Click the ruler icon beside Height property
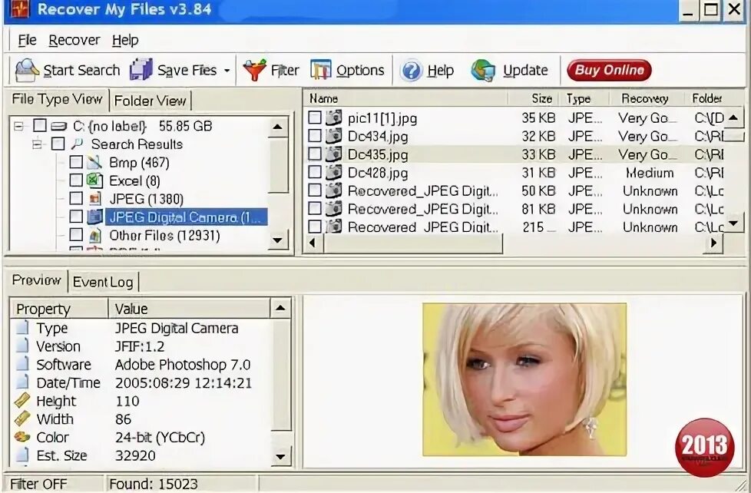The width and height of the screenshot is (751, 493). (x=22, y=401)
